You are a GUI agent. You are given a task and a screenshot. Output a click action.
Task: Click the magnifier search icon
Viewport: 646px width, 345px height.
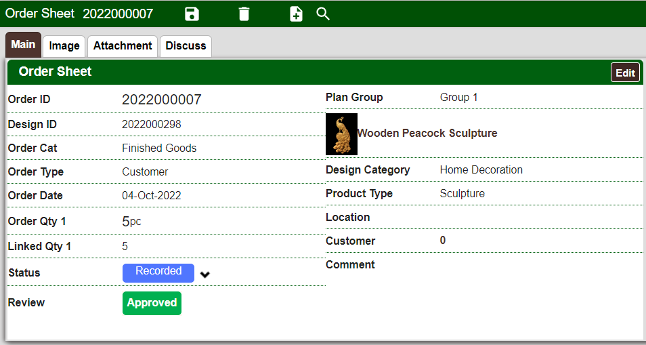pyautogui.click(x=323, y=14)
